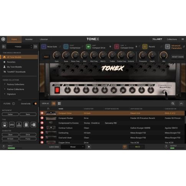Click the tone model icon for Compact Rocker
The height and width of the screenshot is (186, 186).
click(42, 118)
